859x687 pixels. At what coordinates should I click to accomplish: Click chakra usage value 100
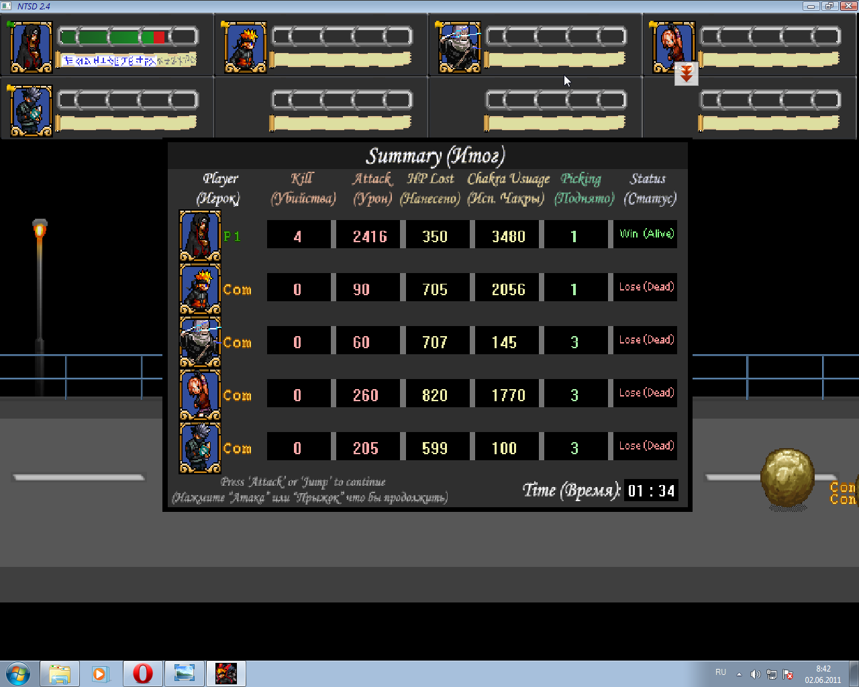[x=505, y=448]
